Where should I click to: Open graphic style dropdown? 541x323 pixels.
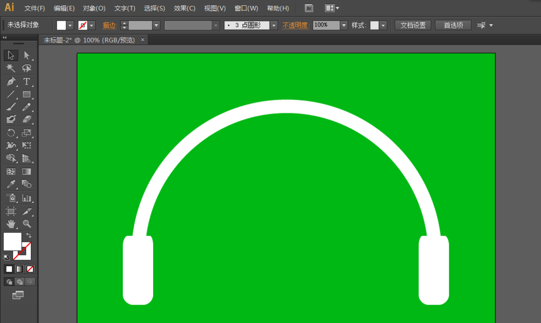383,25
